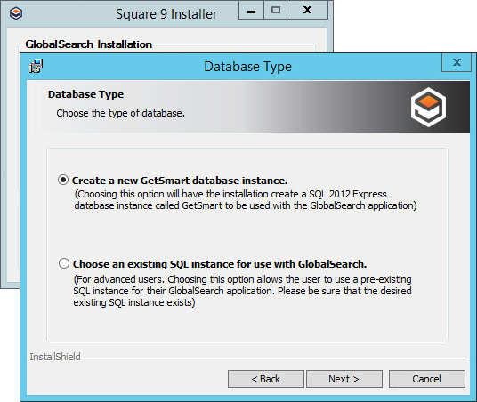The image size is (477, 402).
Task: Click the 'GlobalSearch Installation' heading in background window
Action: pyautogui.click(x=88, y=44)
